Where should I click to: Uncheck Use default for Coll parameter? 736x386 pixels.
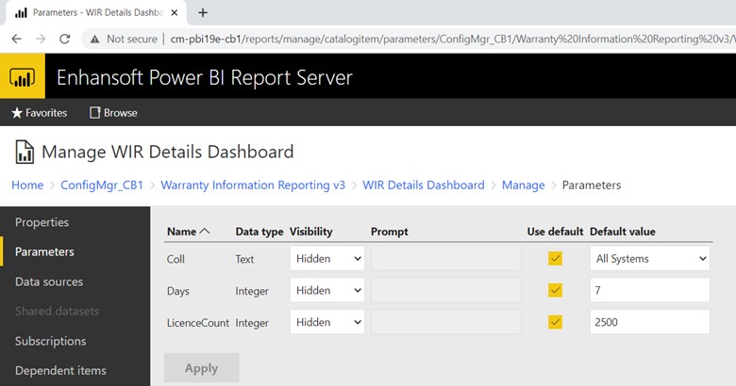point(555,258)
